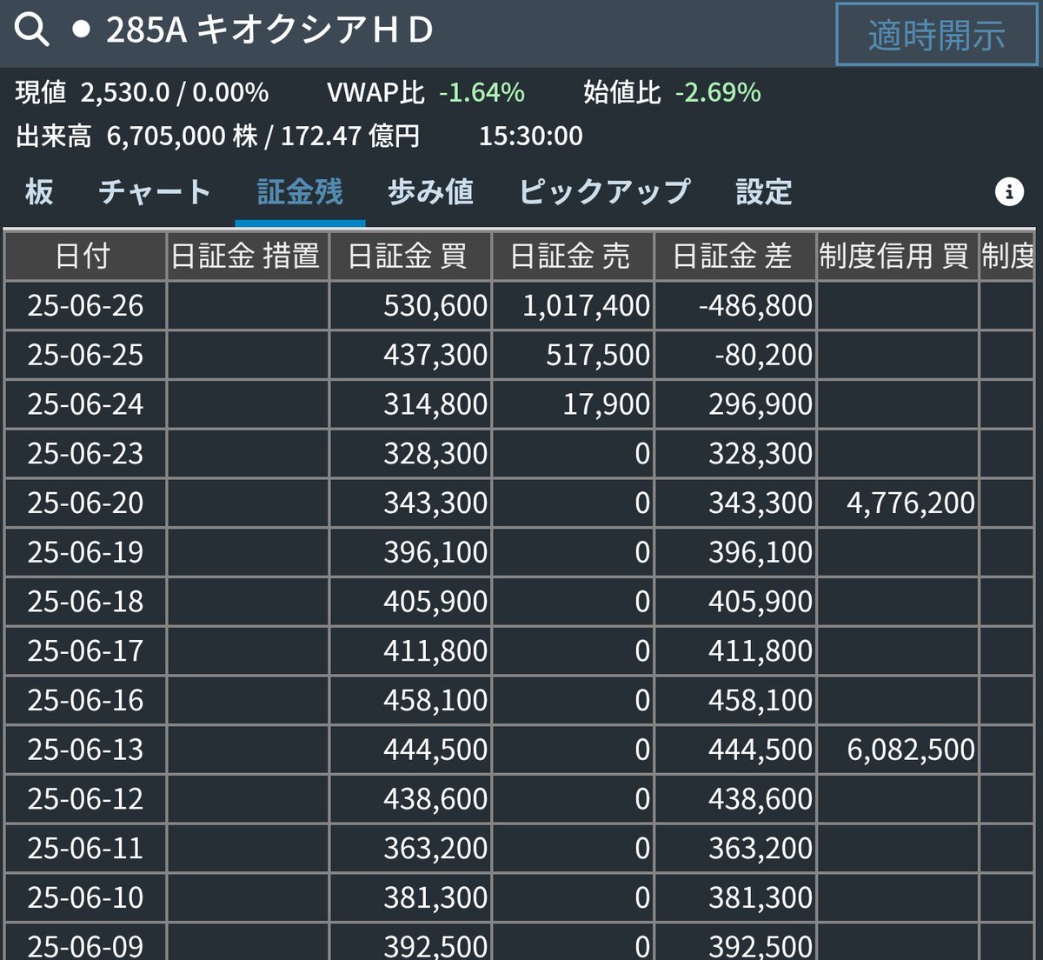Viewport: 1043px width, 960px height.
Task: Select the 制度信用 買 column header
Action: click(x=898, y=256)
